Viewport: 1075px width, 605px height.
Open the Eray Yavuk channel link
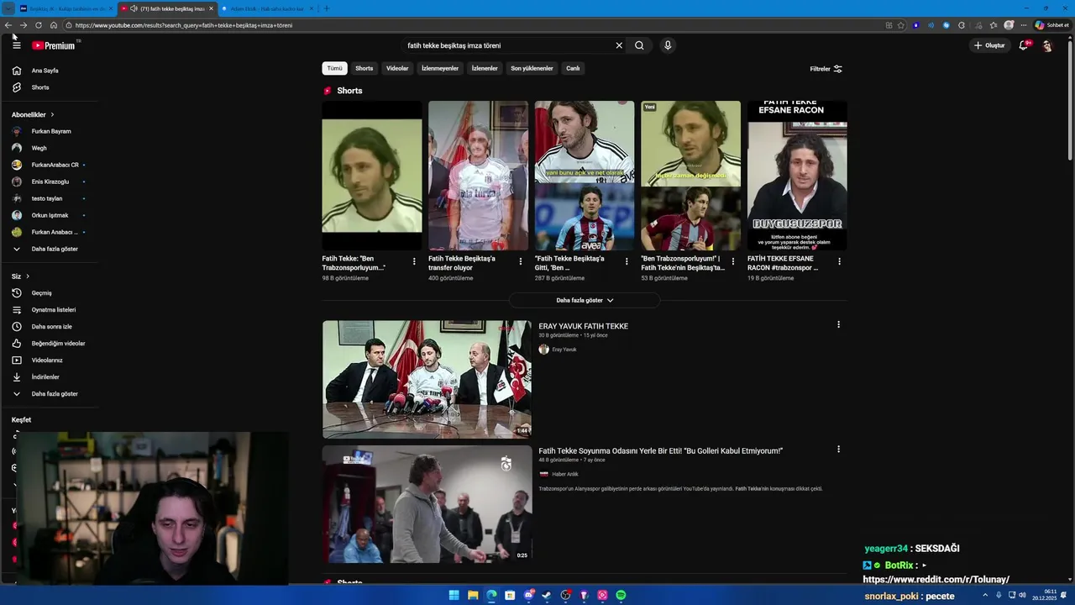(x=564, y=350)
